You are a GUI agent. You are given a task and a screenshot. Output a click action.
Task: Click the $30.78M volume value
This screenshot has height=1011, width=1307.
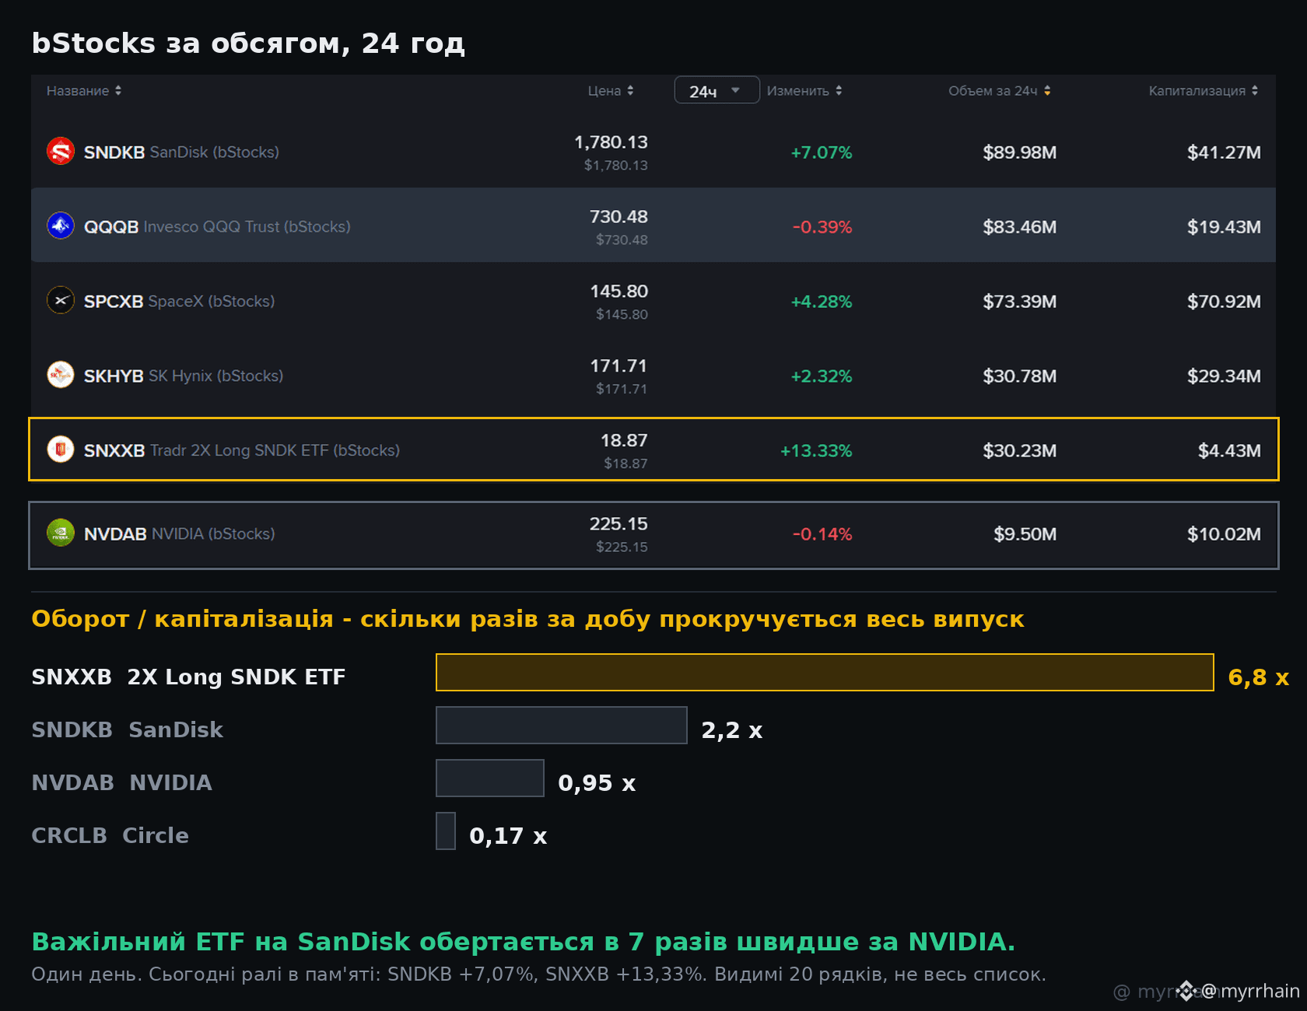(x=1019, y=376)
